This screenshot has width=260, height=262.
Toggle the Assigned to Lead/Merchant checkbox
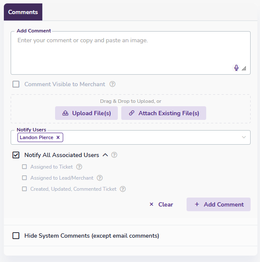pos(24,178)
